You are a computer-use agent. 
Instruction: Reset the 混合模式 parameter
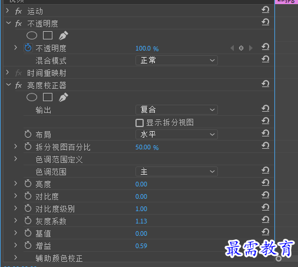[x=266, y=59]
